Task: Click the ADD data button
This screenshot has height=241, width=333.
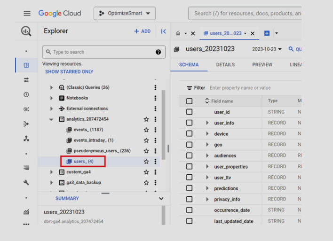Action: click(x=143, y=31)
